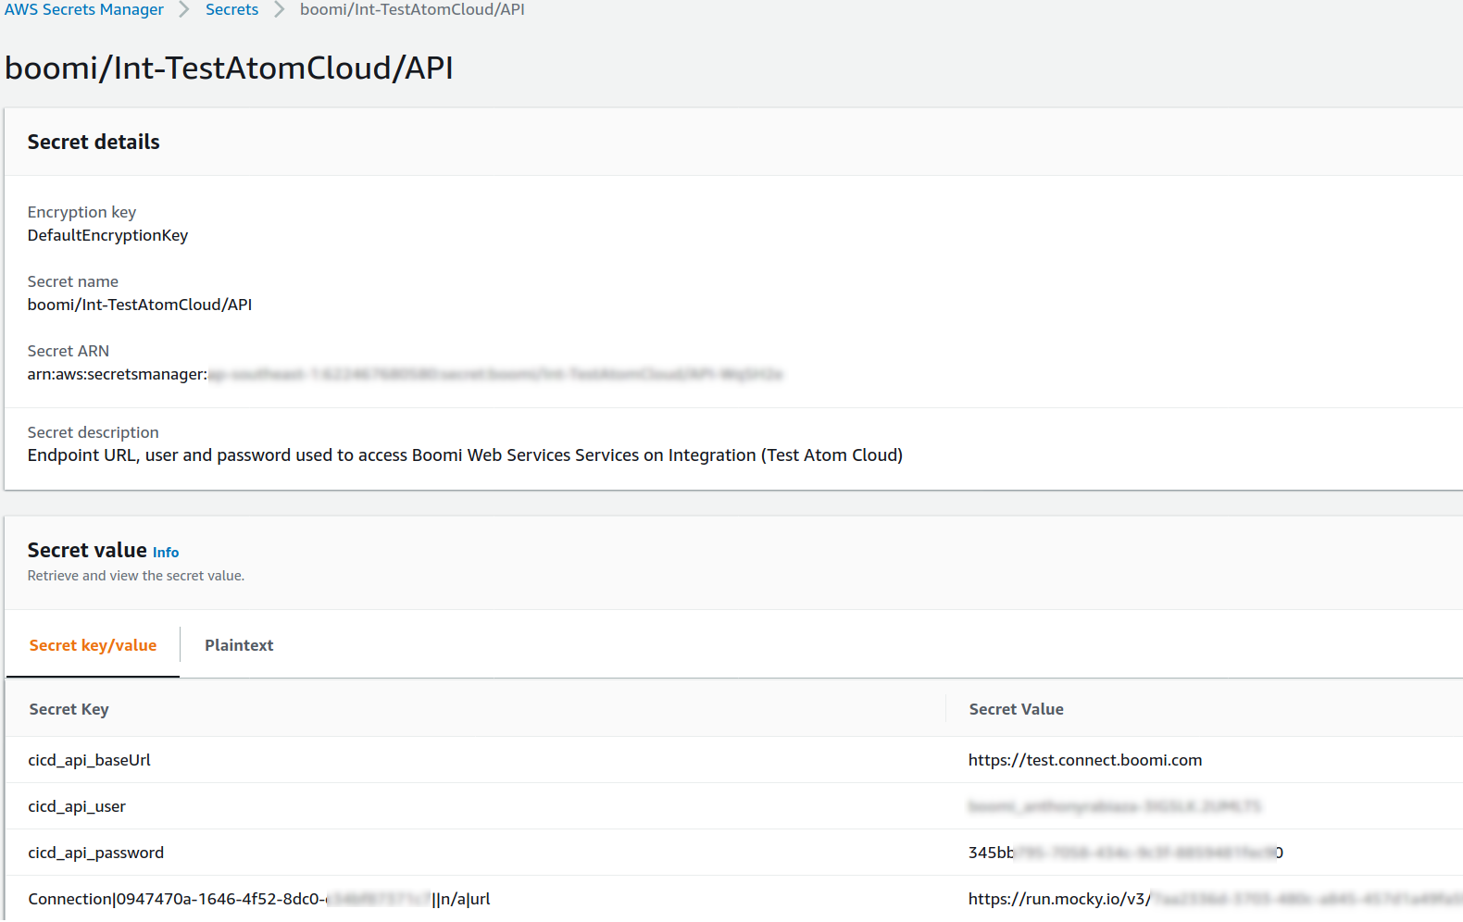Click 'Retrieve and view the secret value.' text
This screenshot has height=922, width=1463.
click(136, 576)
